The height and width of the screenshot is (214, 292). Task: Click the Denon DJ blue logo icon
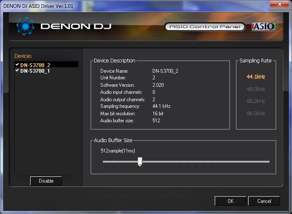tap(25, 26)
